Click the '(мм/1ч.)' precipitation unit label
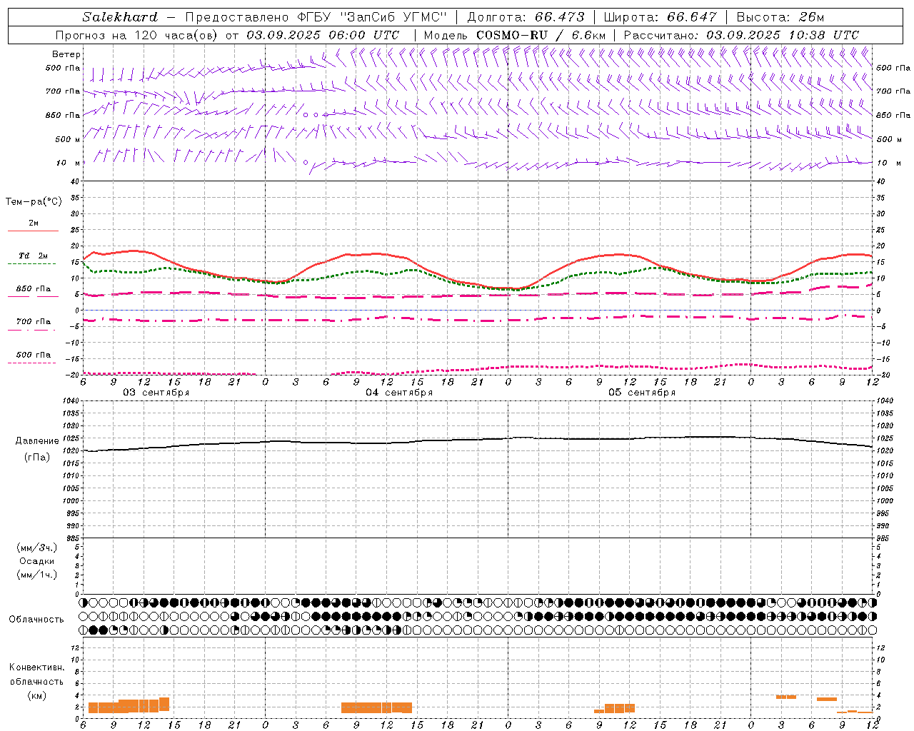 coord(37,575)
